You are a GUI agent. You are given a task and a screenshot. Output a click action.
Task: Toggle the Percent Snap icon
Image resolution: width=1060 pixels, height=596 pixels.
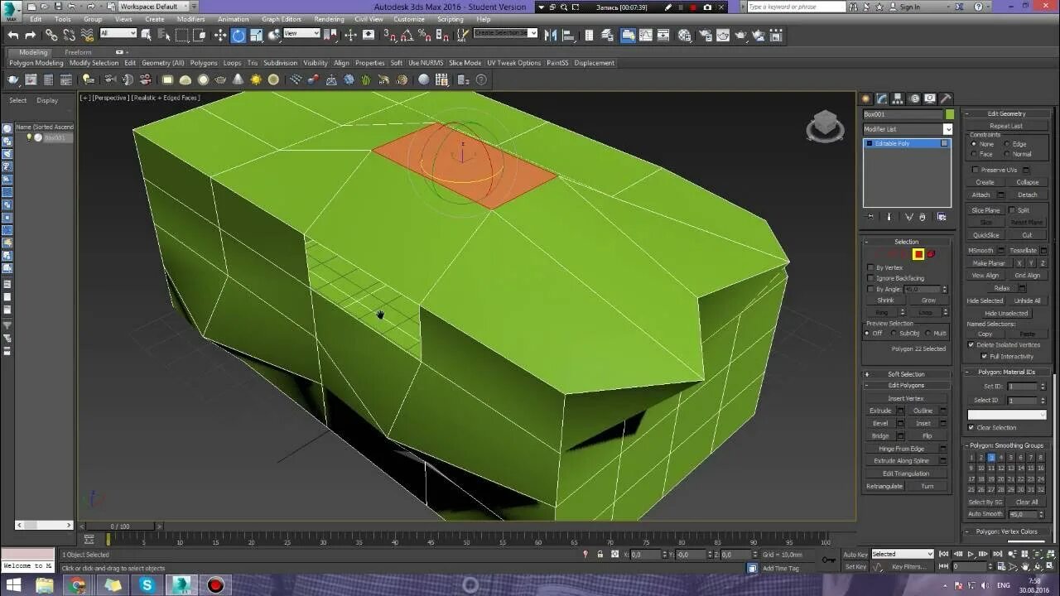tap(424, 35)
